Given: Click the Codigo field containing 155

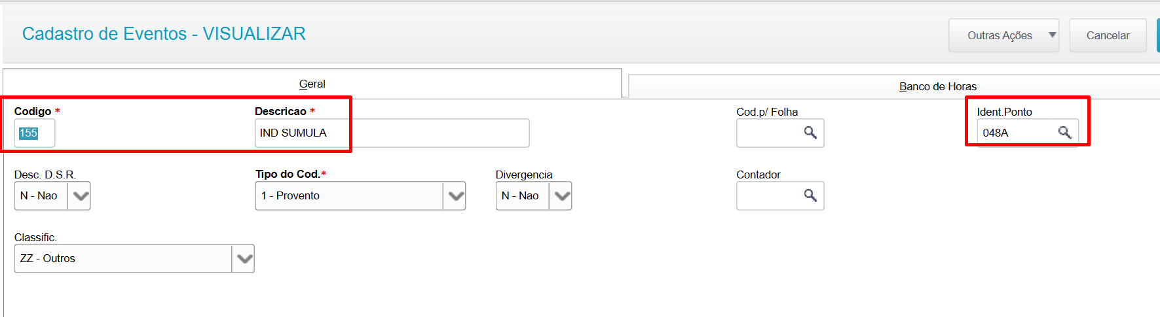Looking at the screenshot, I should pos(34,133).
